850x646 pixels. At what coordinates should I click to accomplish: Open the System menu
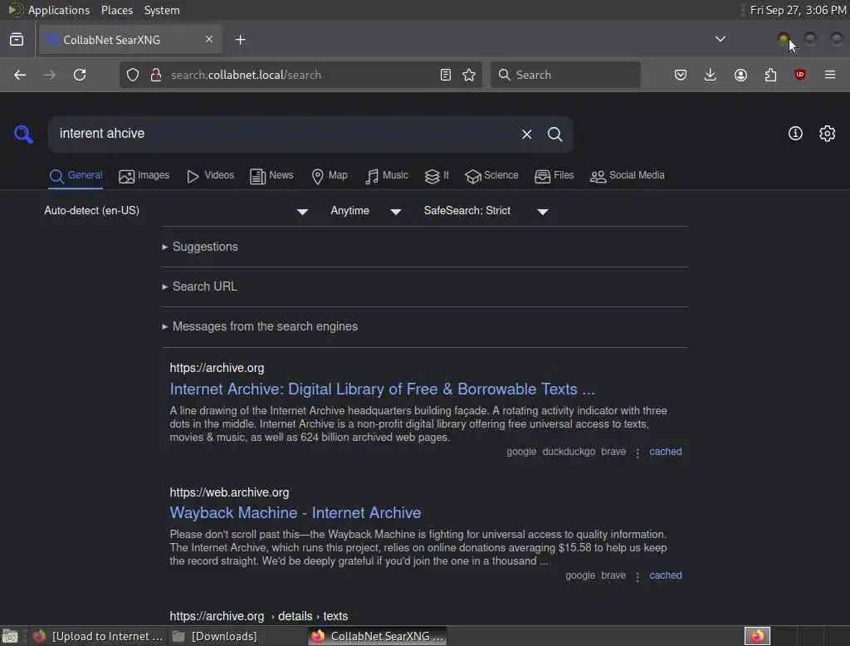162,10
